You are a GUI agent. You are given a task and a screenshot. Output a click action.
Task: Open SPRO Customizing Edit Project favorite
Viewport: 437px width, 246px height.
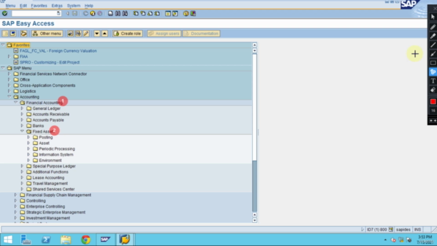click(50, 62)
